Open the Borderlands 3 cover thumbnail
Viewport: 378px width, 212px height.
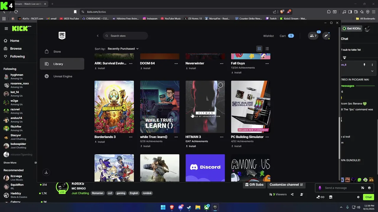[114, 107]
